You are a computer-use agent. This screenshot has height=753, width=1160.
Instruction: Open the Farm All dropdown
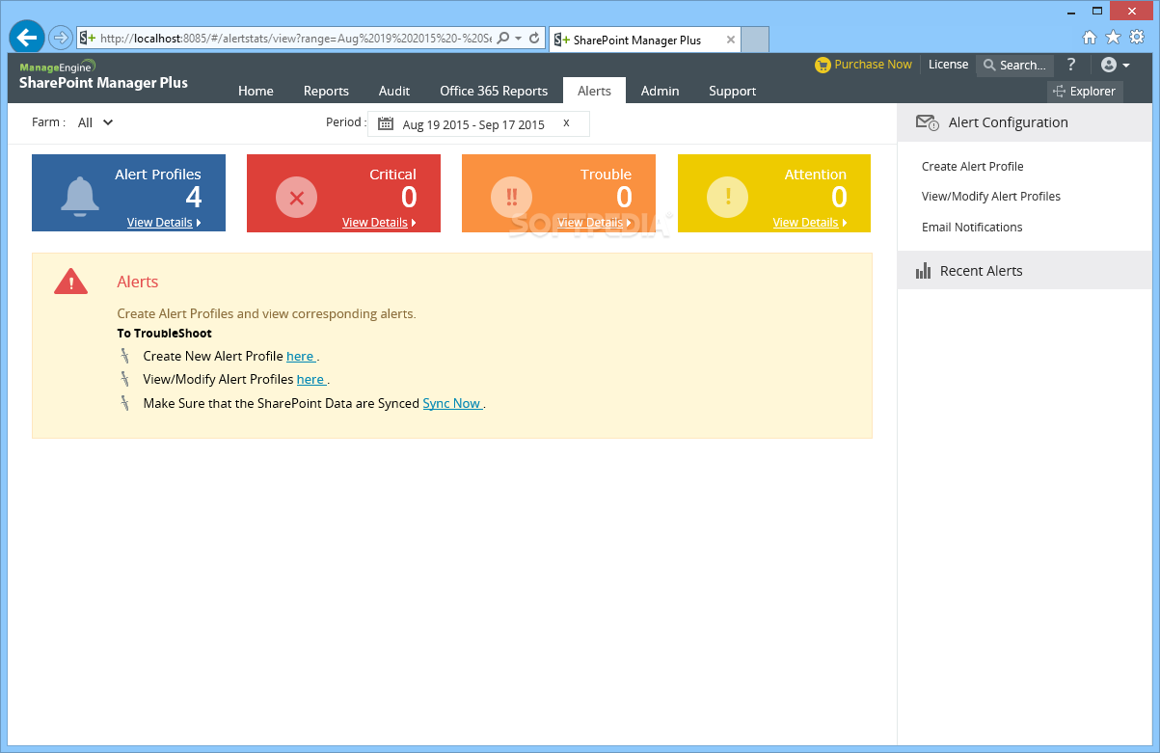(x=95, y=122)
